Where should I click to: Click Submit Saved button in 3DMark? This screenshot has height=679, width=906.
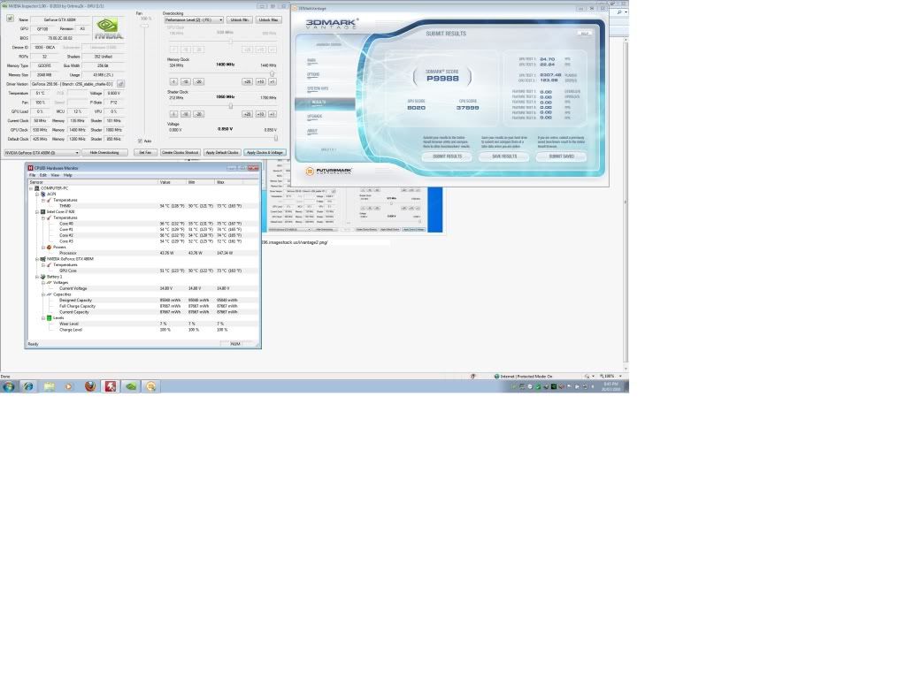[561, 156]
